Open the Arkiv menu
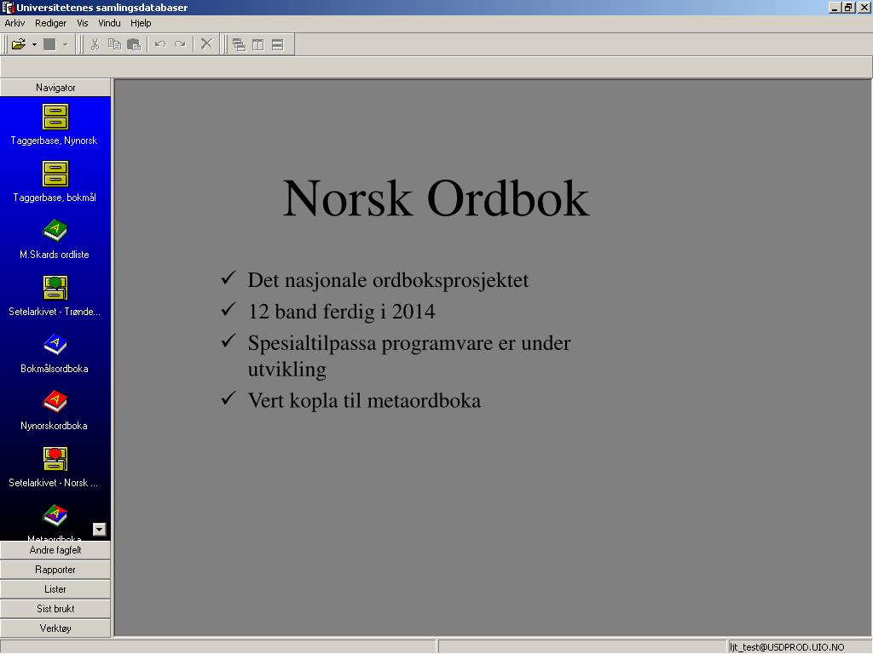This screenshot has height=654, width=873. coord(14,23)
